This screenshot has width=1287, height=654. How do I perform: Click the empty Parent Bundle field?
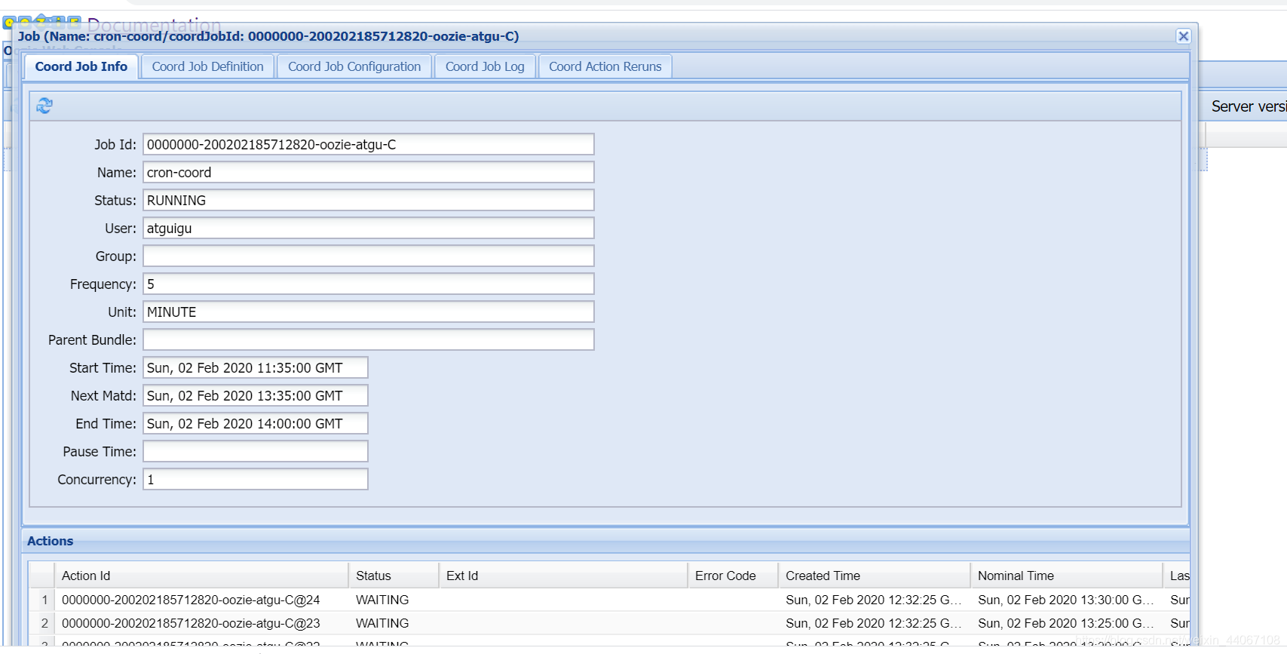click(x=369, y=339)
